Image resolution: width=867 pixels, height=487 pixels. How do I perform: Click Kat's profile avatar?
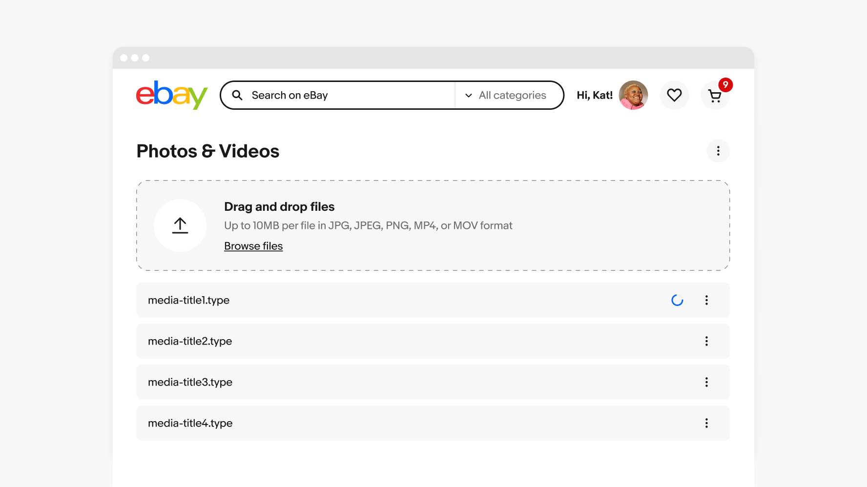(x=633, y=95)
